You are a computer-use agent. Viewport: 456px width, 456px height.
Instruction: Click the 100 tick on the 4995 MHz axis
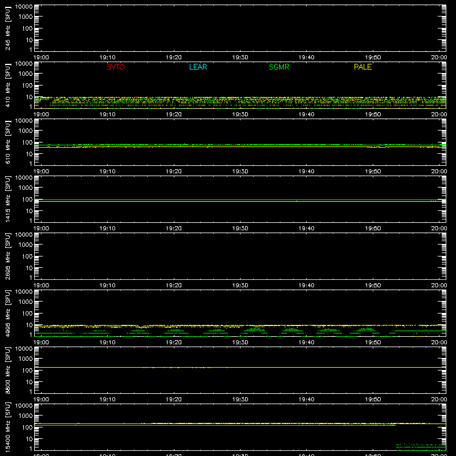(x=27, y=313)
